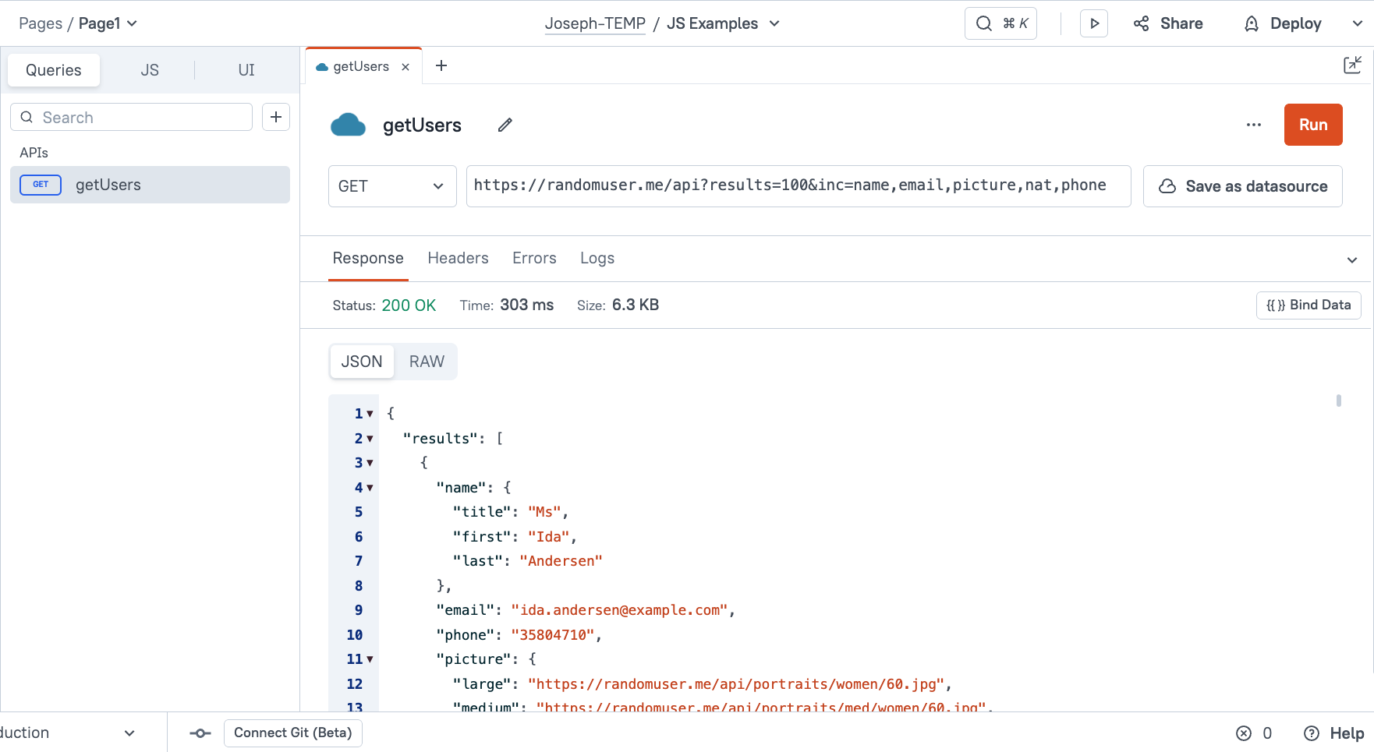Run the getUsers query

click(1312, 125)
